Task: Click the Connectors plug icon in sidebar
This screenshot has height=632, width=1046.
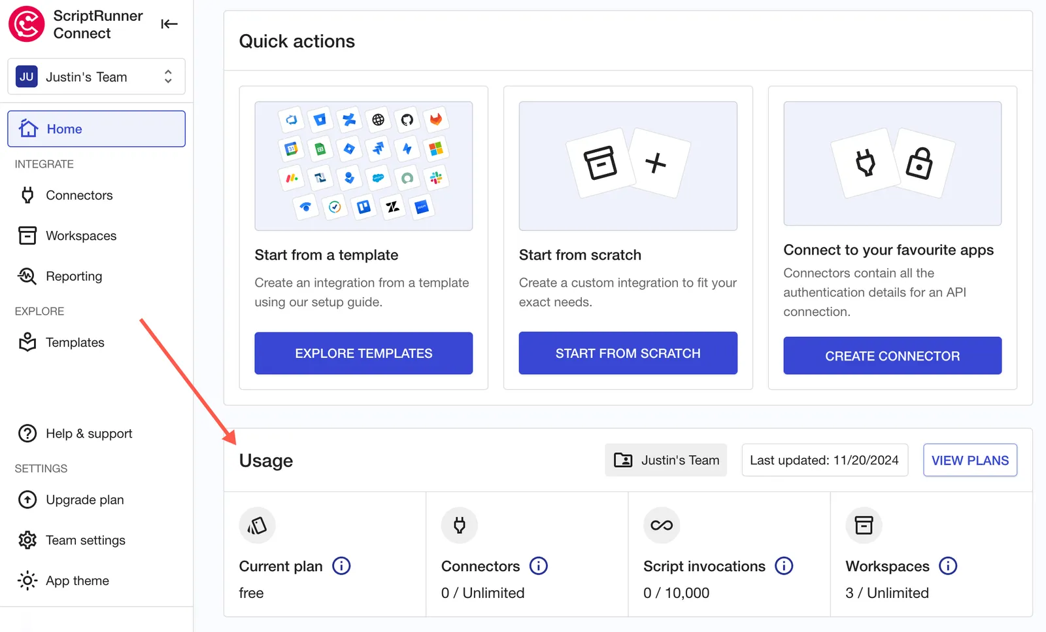Action: tap(27, 195)
